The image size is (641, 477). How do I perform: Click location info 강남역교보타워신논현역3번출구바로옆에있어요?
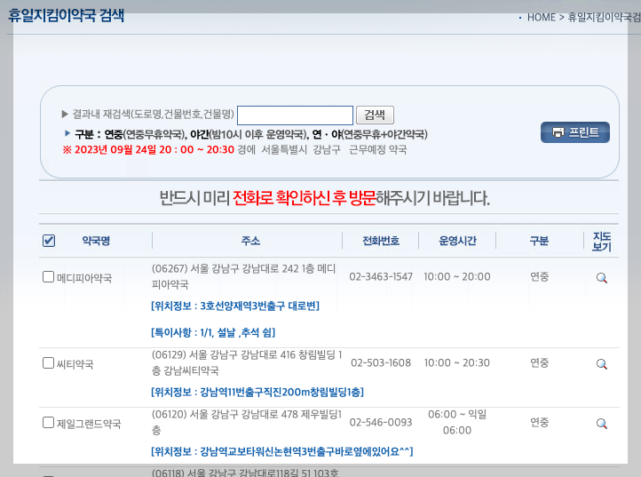point(282,451)
